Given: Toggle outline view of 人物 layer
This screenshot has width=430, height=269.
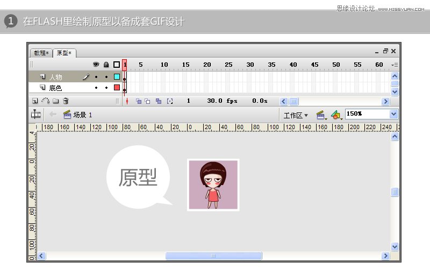Looking at the screenshot, I should point(117,77).
